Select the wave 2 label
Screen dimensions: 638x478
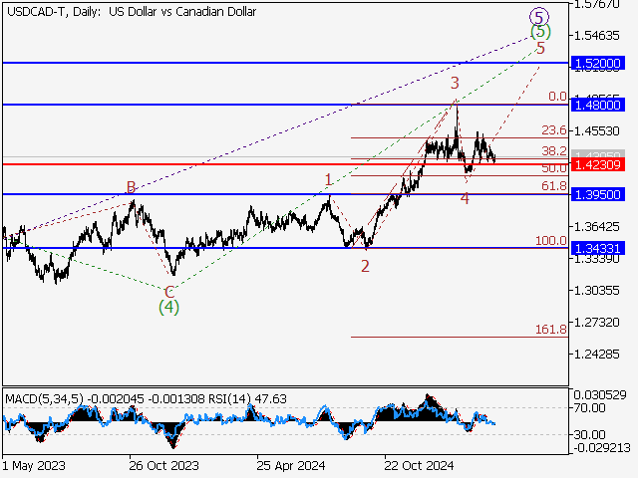366,266
